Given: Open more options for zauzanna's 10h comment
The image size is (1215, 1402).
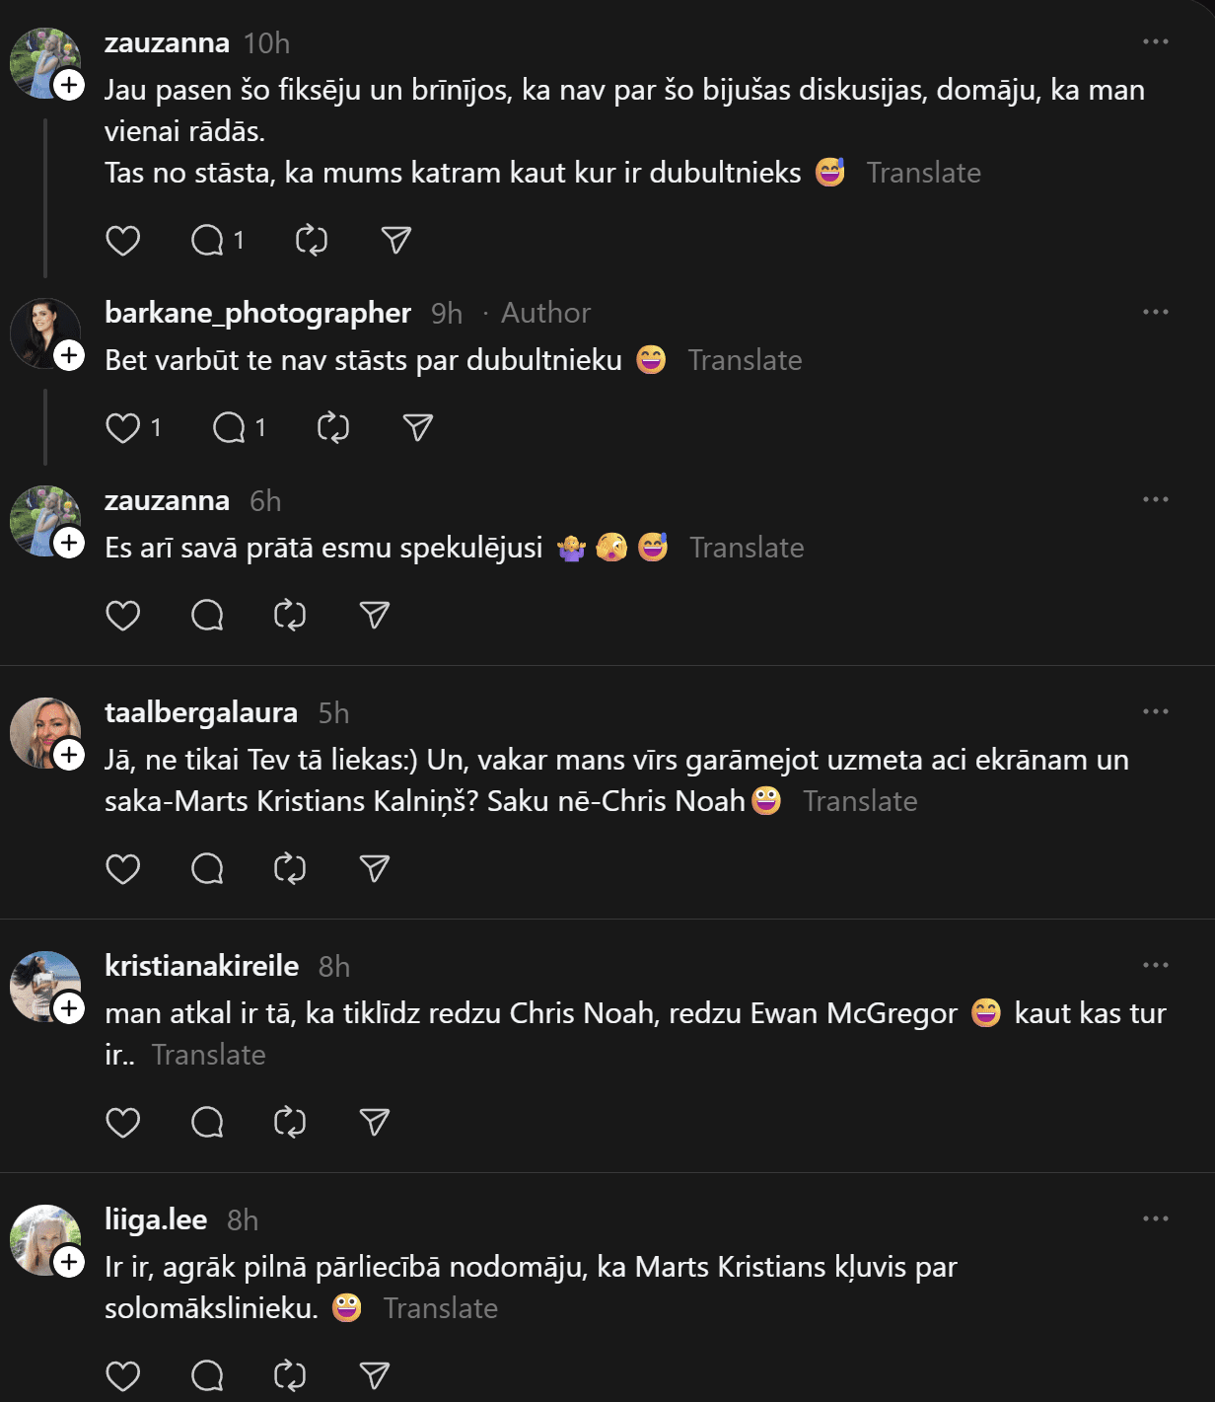Looking at the screenshot, I should coord(1155,42).
